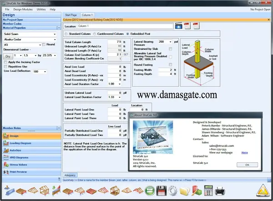Click the steel beam module icon in bottom toolbar
The image size is (273, 201).
[x=9, y=191]
